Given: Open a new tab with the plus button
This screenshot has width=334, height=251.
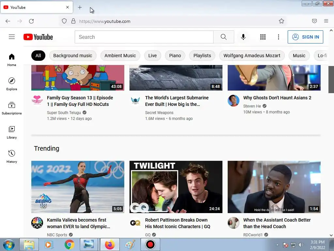Looking at the screenshot, I should 80,8.
